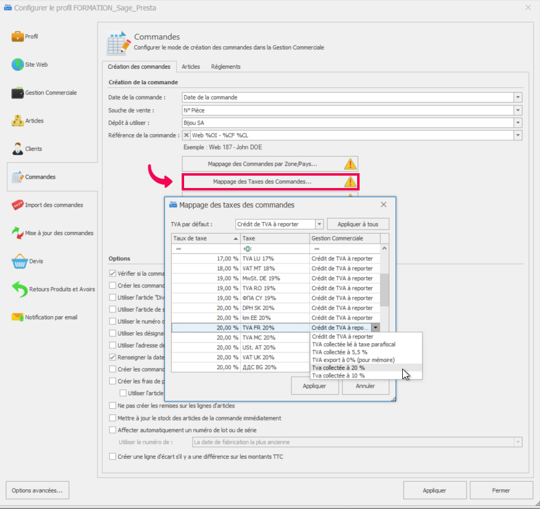Viewport: 540px width, 509px height.
Task: Open Retours Produits et Avoirs icon
Action: 19,289
